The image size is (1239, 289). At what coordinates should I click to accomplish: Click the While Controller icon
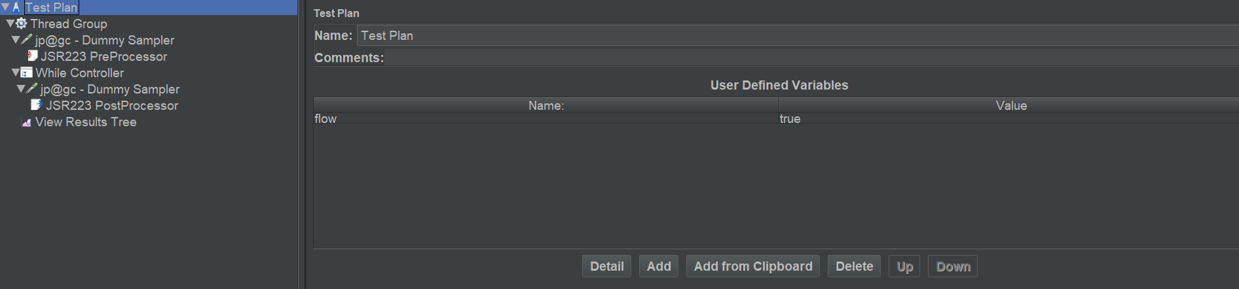point(27,73)
